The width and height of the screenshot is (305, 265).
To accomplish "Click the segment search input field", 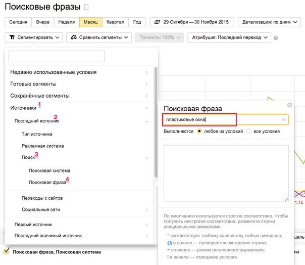I will (57, 56).
